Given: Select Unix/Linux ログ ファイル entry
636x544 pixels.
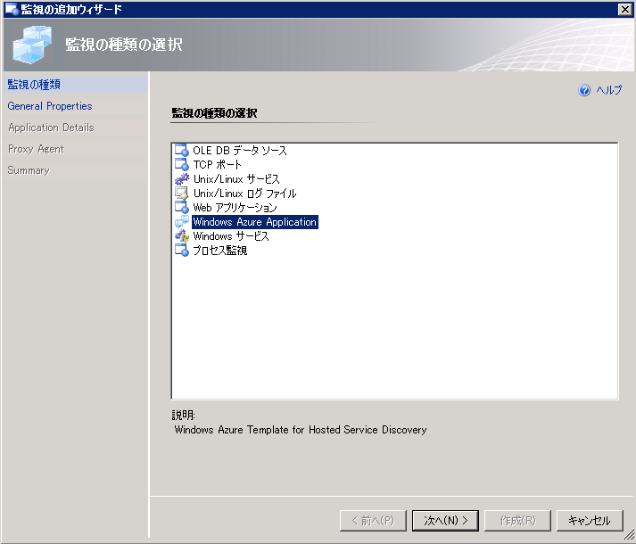Looking at the screenshot, I should (x=244, y=194).
